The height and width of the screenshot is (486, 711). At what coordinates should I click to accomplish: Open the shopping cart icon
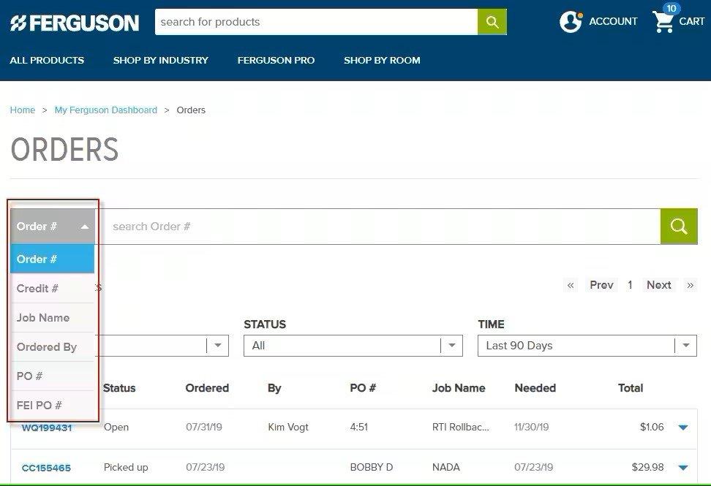pyautogui.click(x=663, y=22)
